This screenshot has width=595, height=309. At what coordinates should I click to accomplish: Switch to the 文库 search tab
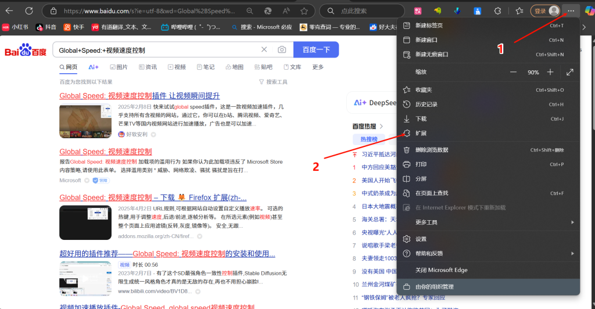(x=293, y=67)
